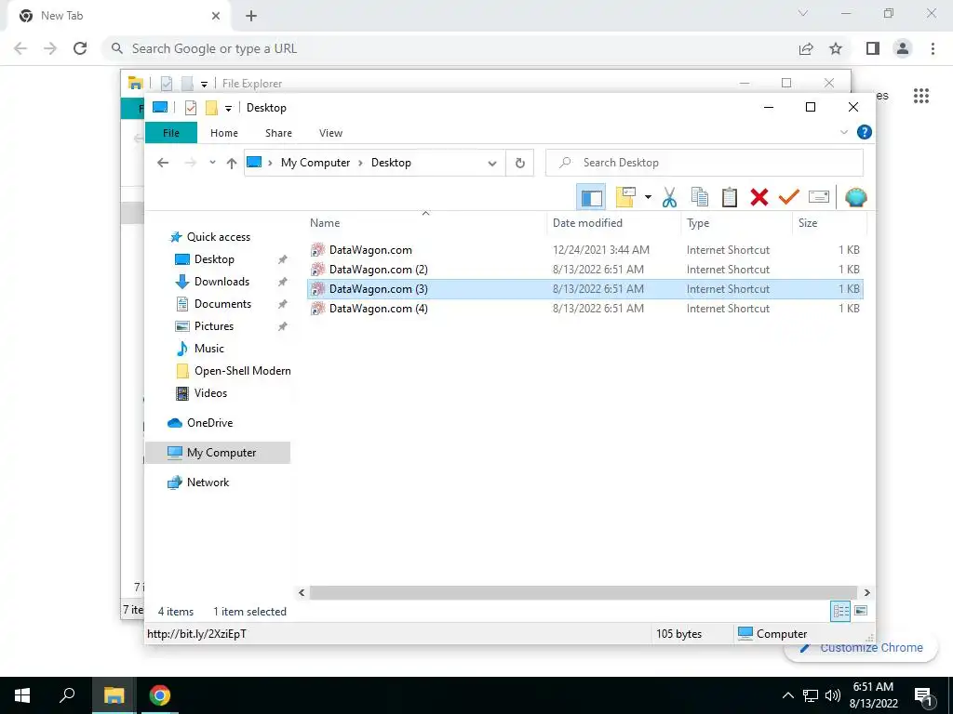The width and height of the screenshot is (953, 714).
Task: Open the Chrome three-dot menu
Action: (933, 48)
